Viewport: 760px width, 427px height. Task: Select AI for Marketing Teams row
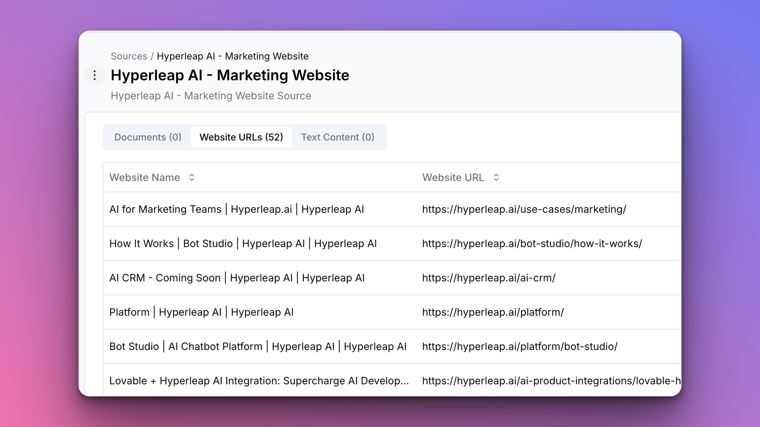[236, 209]
